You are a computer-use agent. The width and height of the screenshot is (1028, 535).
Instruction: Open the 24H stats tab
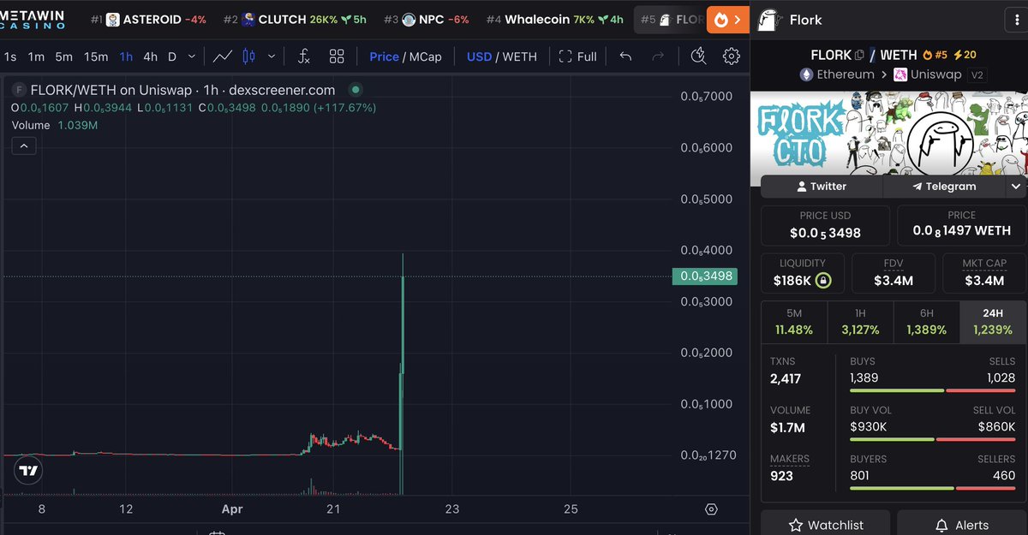tap(993, 322)
